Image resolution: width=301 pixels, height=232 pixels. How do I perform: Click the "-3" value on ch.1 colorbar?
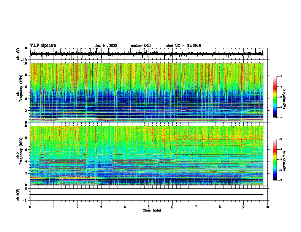[x=280, y=76]
